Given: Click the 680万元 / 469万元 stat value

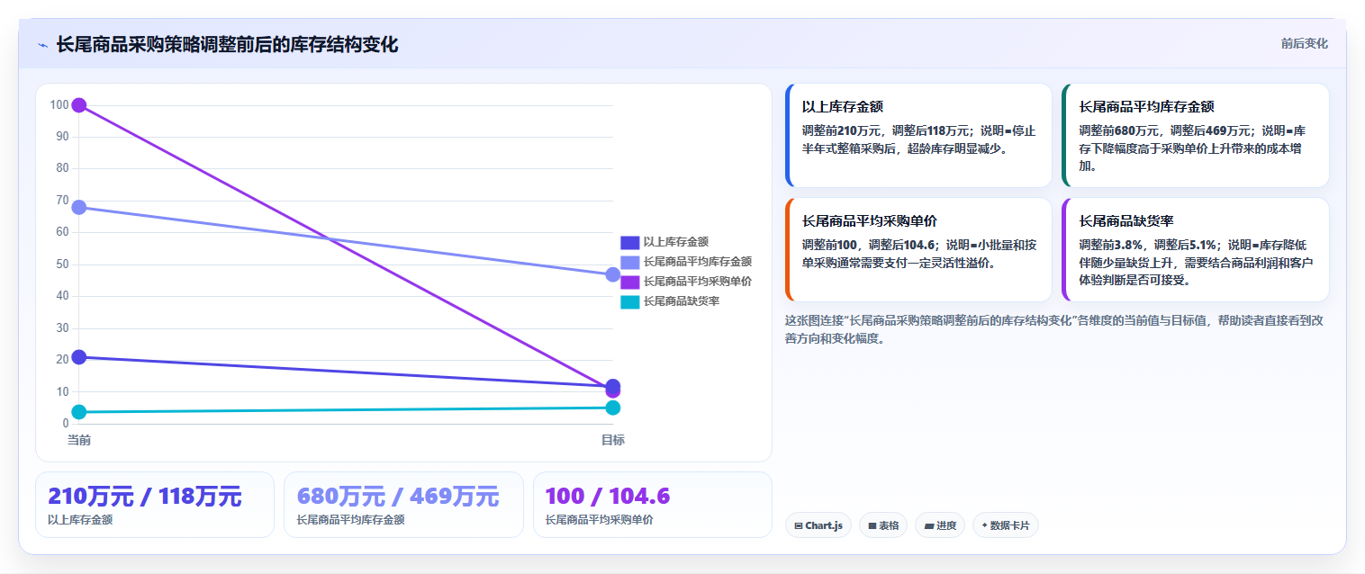Looking at the screenshot, I should 398,497.
